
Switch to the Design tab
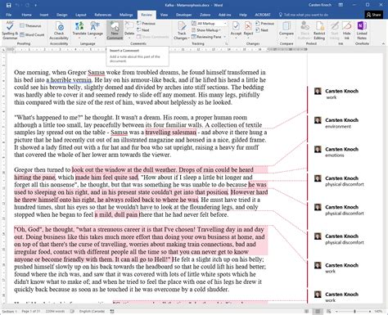tap(62, 15)
